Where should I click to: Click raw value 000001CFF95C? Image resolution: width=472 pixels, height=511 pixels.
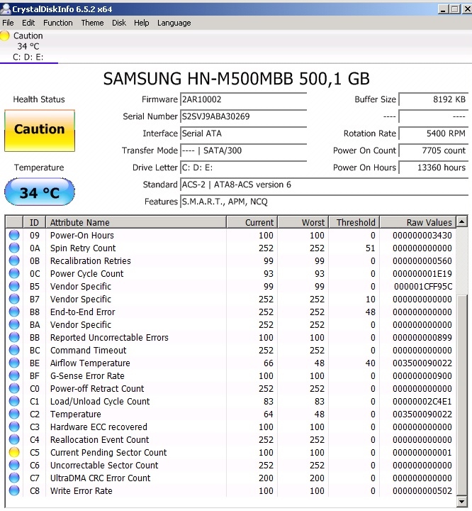click(423, 287)
